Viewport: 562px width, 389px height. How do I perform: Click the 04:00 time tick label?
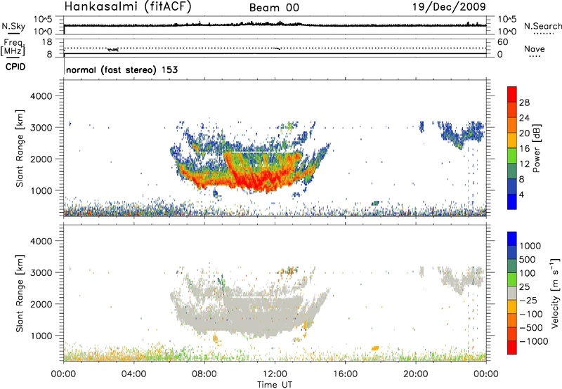coord(133,374)
